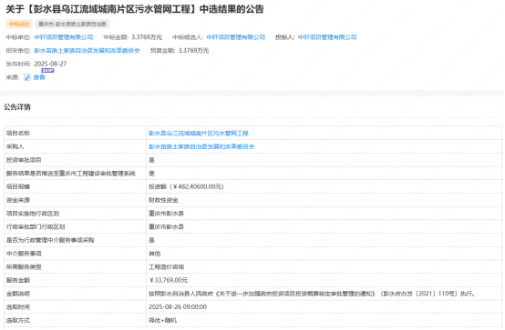Open the 采购人 purchaser link in table
The image size is (505, 330).
[x=201, y=146]
